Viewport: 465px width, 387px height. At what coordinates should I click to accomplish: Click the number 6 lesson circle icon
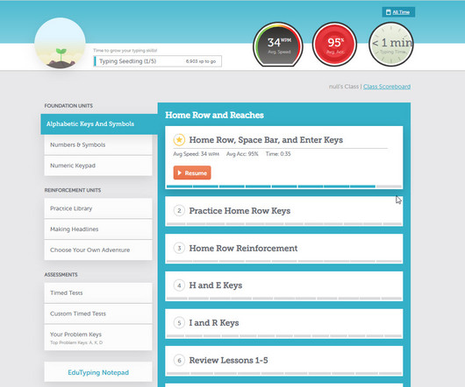tap(179, 361)
